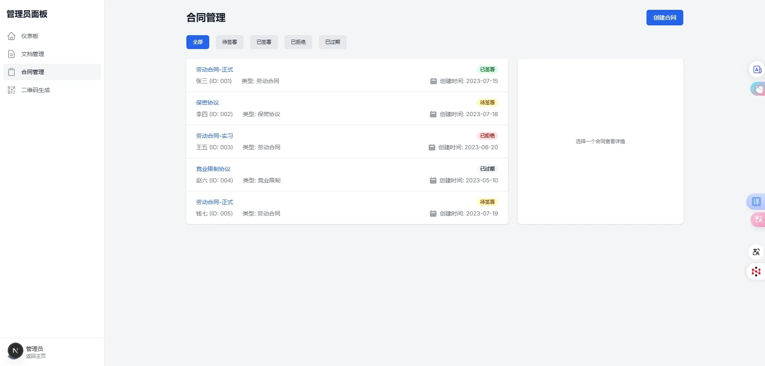Click the pink translate floating icon
Image resolution: width=765 pixels, height=366 pixels.
click(x=758, y=220)
